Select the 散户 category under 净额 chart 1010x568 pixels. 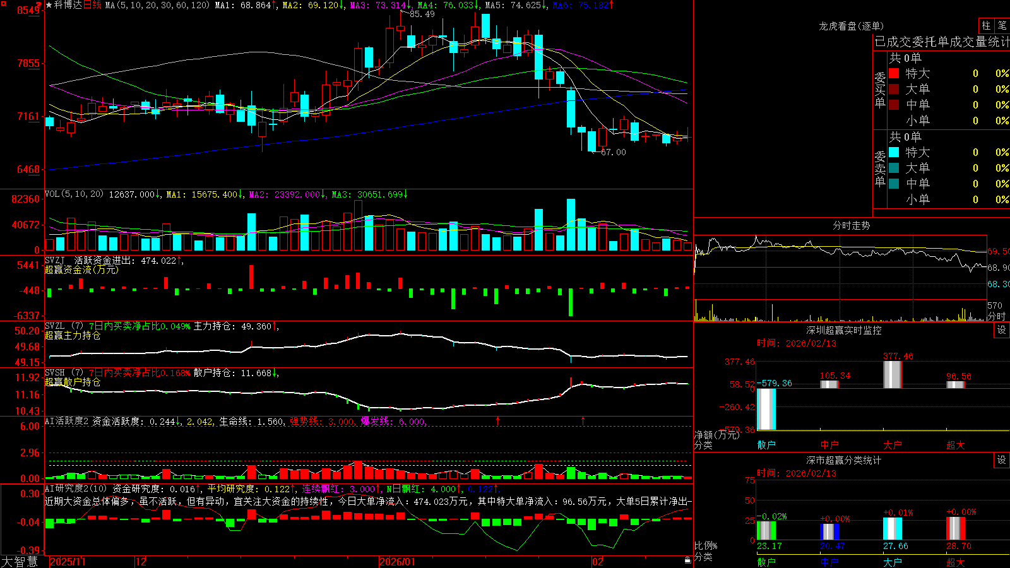766,444
